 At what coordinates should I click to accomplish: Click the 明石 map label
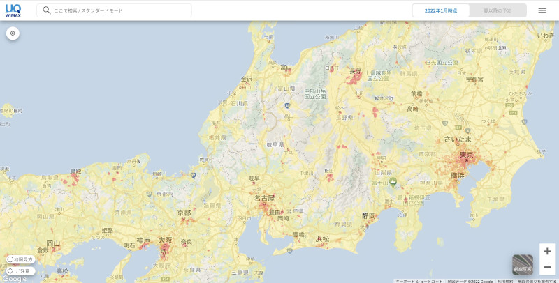(129, 245)
